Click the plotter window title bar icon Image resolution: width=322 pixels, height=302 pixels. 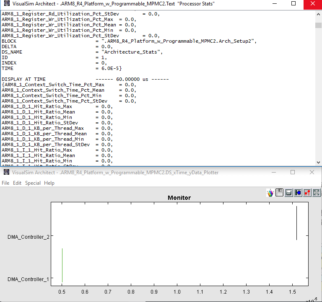[x=6, y=172]
